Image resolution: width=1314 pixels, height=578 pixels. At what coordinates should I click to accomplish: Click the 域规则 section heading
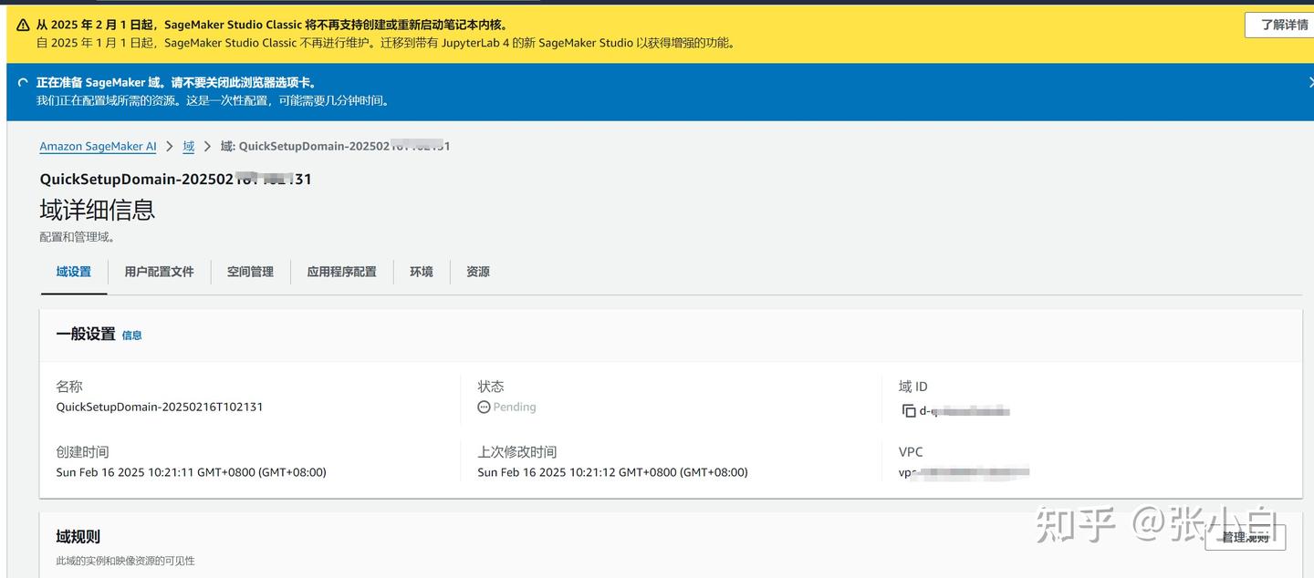click(x=78, y=537)
